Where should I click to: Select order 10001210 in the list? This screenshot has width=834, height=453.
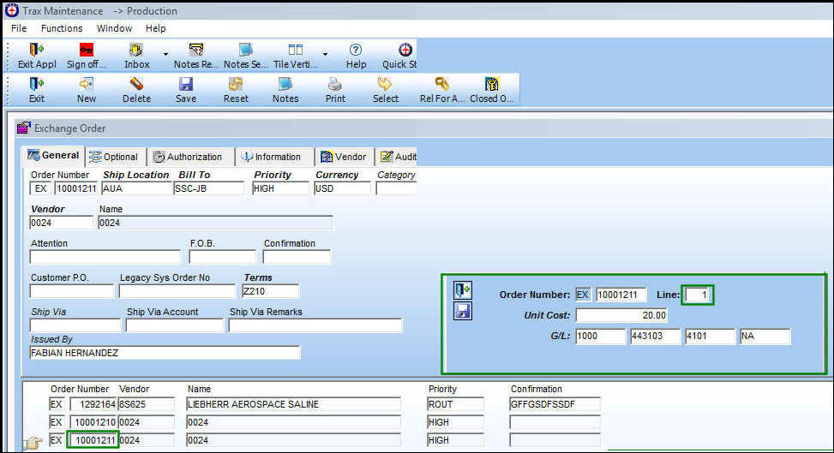click(93, 422)
